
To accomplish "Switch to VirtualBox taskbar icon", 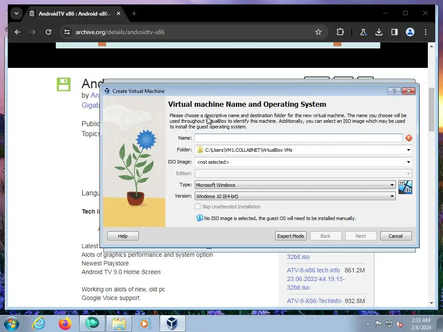I will pyautogui.click(x=172, y=323).
